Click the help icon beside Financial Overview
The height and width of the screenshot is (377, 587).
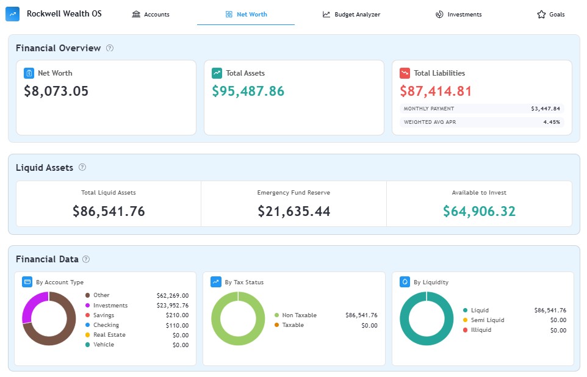point(110,48)
